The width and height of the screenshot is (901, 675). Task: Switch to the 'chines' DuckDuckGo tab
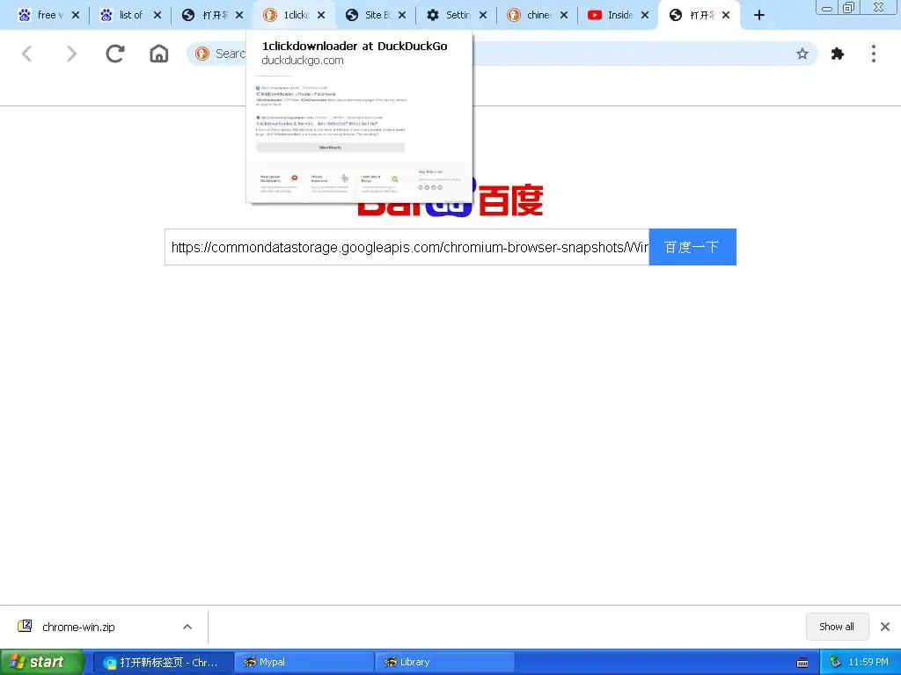(x=530, y=15)
